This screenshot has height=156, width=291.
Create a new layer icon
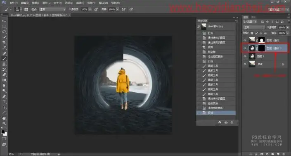click(x=278, y=154)
